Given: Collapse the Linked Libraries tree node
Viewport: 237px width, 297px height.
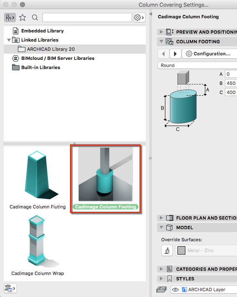Looking at the screenshot, I should pyautogui.click(x=9, y=40).
